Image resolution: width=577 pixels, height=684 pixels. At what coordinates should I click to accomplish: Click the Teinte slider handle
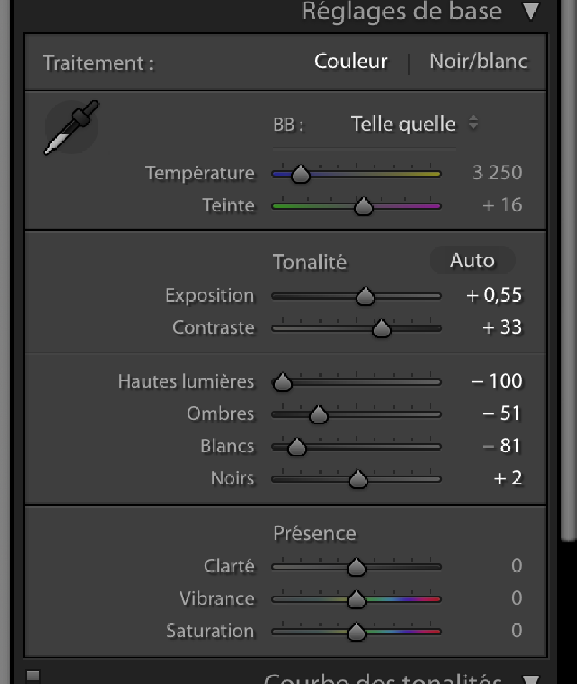(x=364, y=206)
